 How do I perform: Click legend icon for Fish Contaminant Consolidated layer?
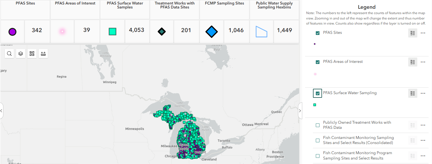(413, 140)
